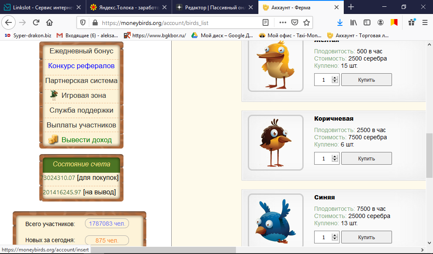433x254 pixels.
Task: Reload the current page
Action: pos(36,23)
